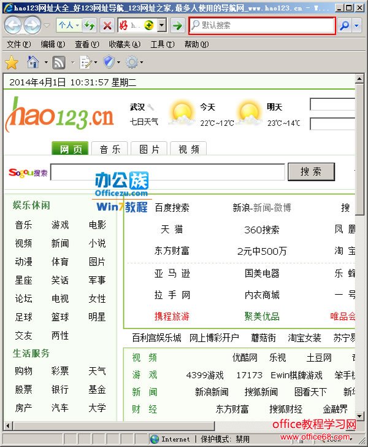
Task: Click the 搜索 button
Action: (x=311, y=172)
